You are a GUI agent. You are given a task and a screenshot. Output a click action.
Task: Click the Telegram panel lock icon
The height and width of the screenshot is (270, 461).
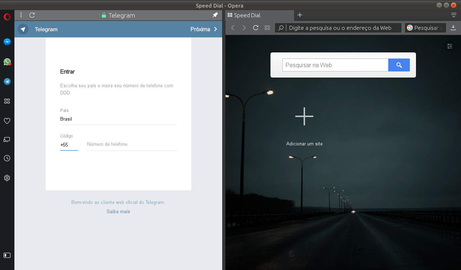click(104, 15)
